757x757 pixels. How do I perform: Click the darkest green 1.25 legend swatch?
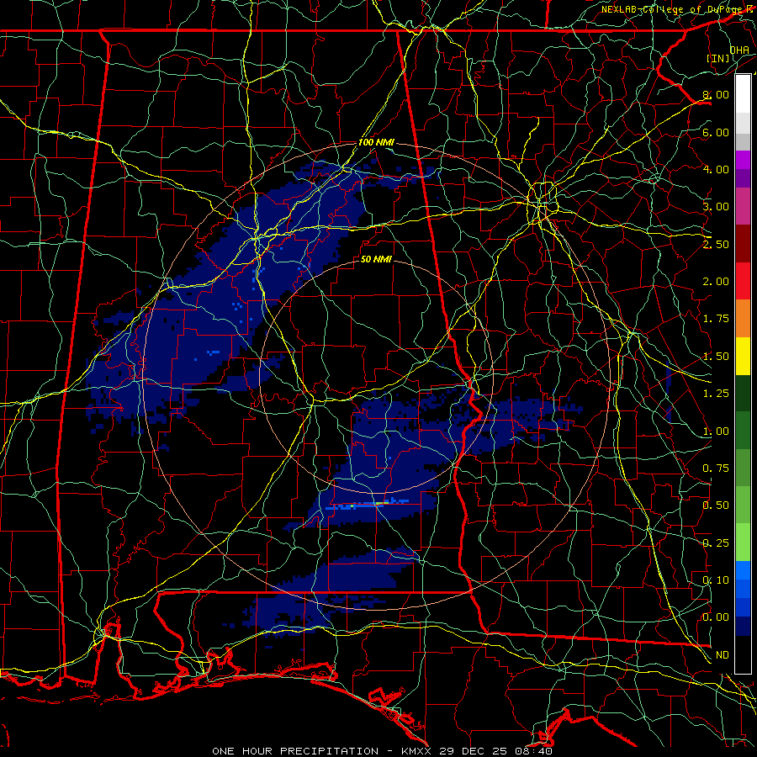tap(743, 394)
